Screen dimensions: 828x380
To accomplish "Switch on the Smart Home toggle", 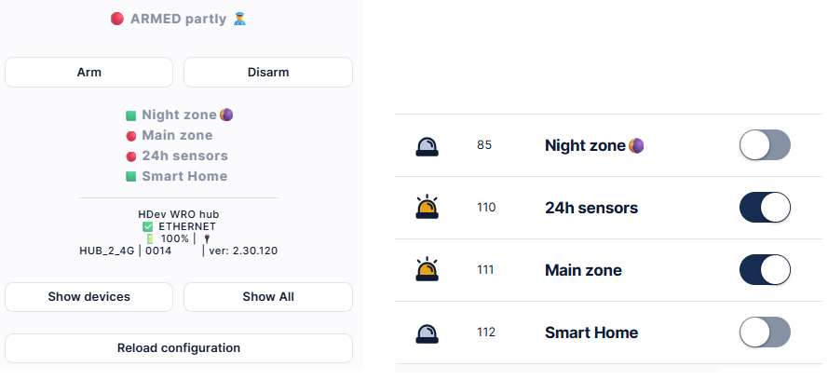I will (x=765, y=332).
